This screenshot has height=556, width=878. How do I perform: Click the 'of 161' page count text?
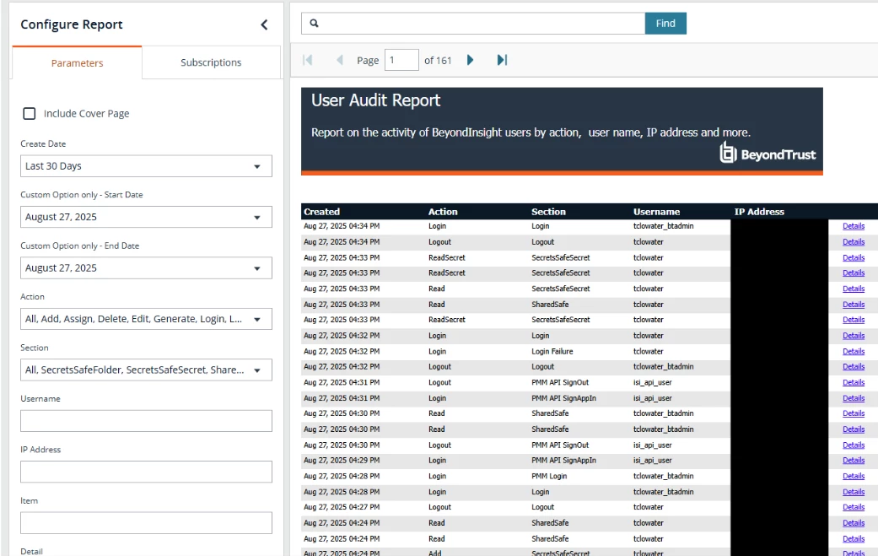point(438,61)
